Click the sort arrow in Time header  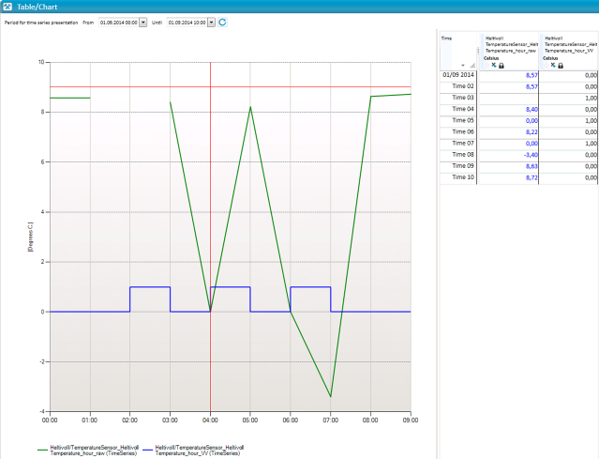[x=463, y=65]
